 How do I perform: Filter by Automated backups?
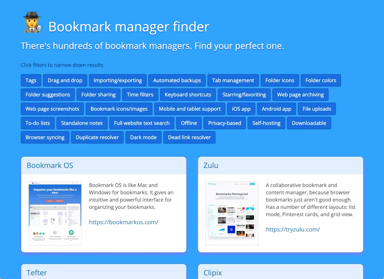pyautogui.click(x=177, y=80)
